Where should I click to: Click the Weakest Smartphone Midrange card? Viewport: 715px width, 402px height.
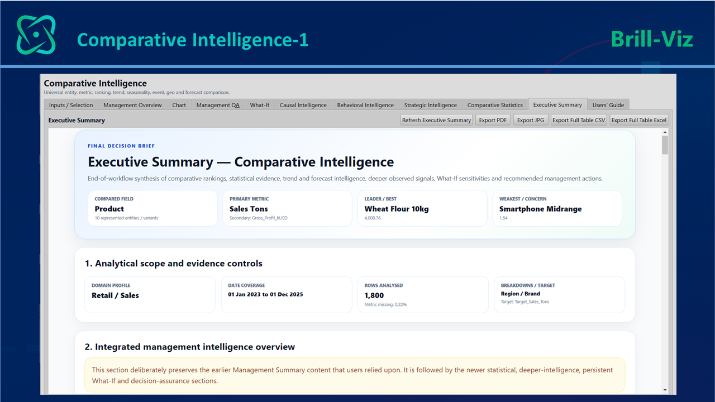point(557,208)
